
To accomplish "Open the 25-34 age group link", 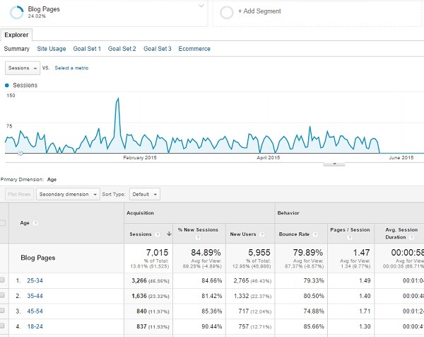I will (35, 280).
